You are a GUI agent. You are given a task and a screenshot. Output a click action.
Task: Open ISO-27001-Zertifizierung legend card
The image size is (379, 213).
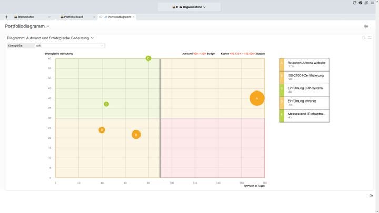304,77
